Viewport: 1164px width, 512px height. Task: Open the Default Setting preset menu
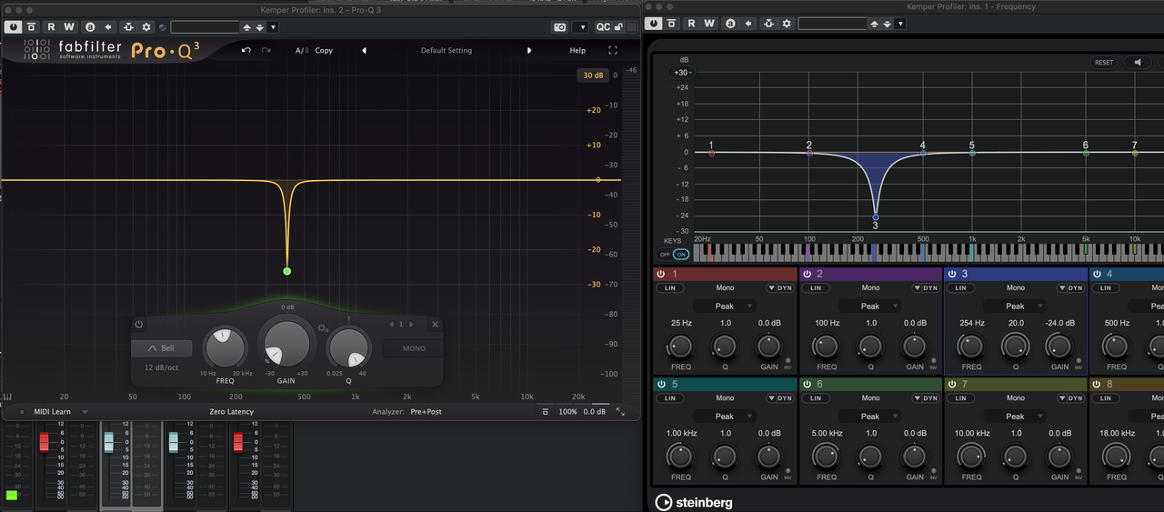click(446, 50)
